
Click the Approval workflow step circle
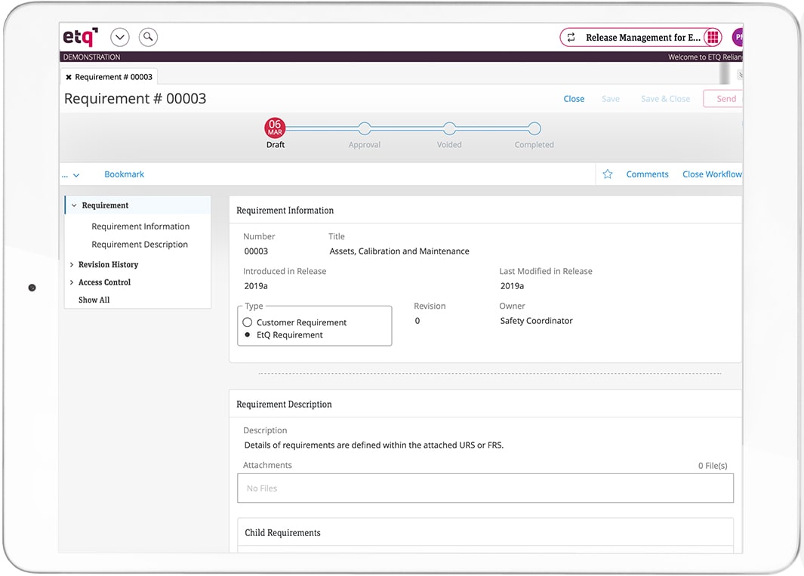[x=365, y=128]
